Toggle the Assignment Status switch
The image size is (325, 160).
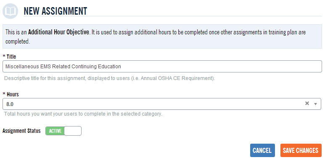63,131
